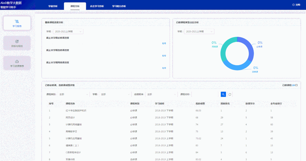Open 学期 filter dropdown in grades table
This screenshot has width=306, height=161.
coord(115,94)
